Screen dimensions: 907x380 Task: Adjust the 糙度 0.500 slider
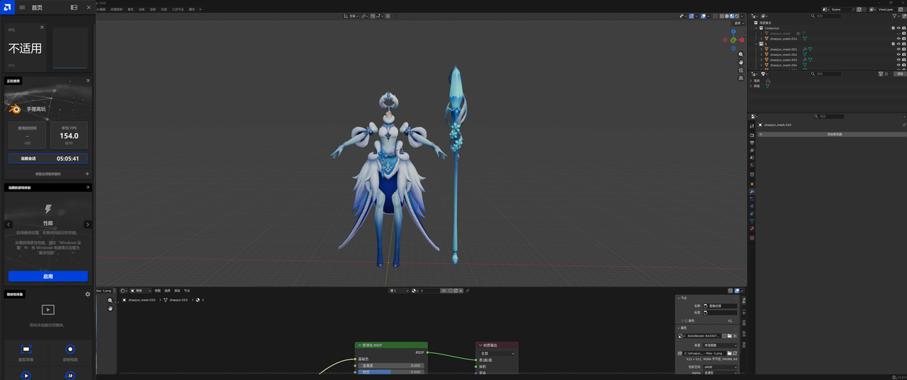coord(391,372)
